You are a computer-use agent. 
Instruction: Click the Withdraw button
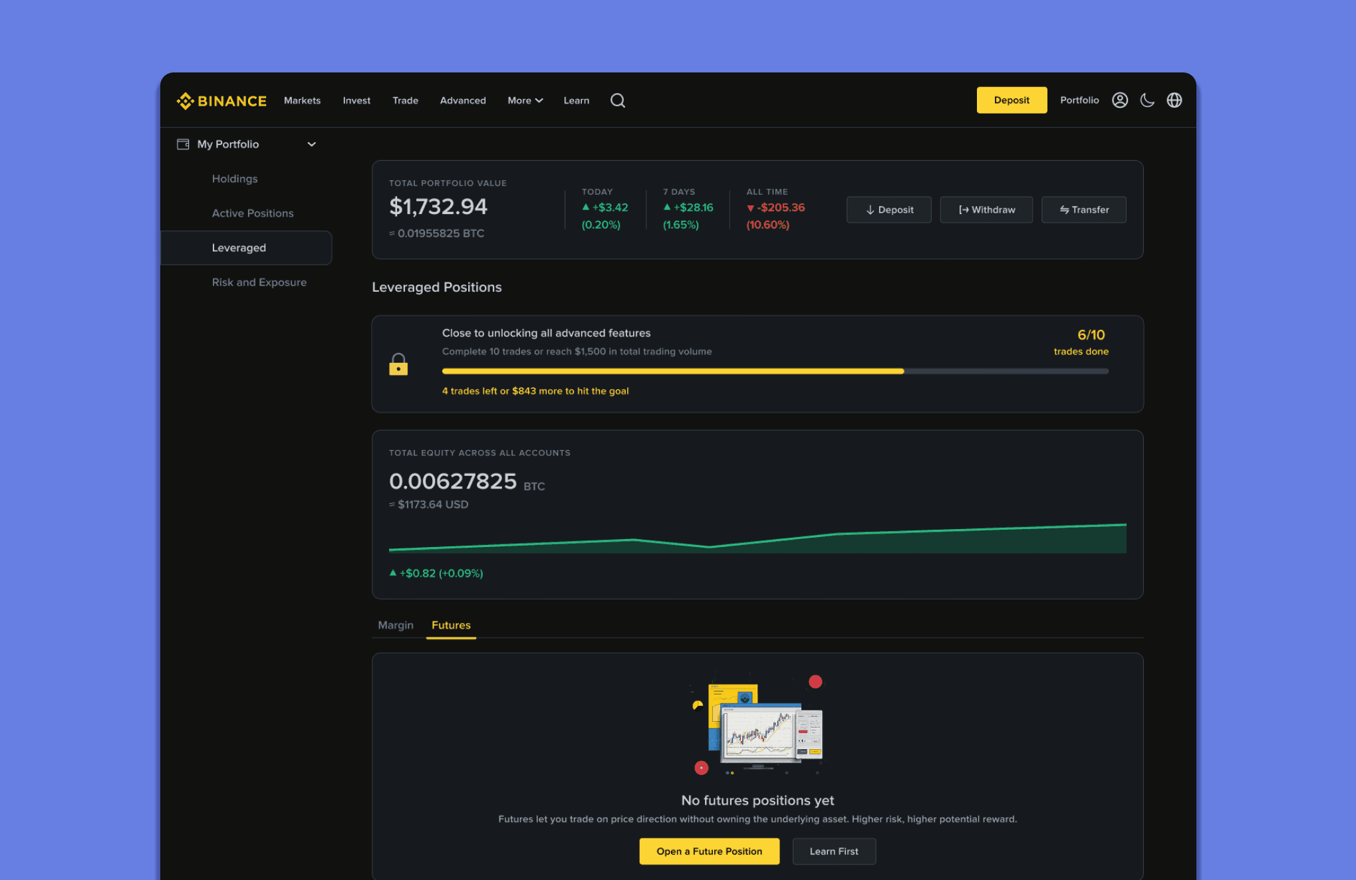pos(986,209)
